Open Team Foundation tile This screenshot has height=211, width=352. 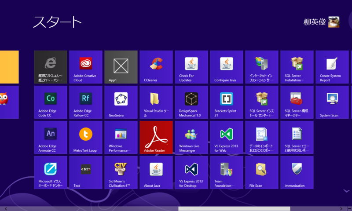(227, 173)
